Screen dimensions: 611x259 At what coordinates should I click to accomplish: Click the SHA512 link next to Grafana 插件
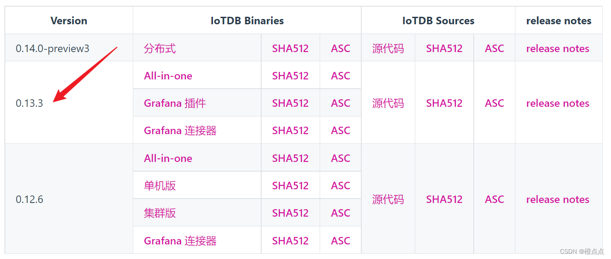point(290,103)
